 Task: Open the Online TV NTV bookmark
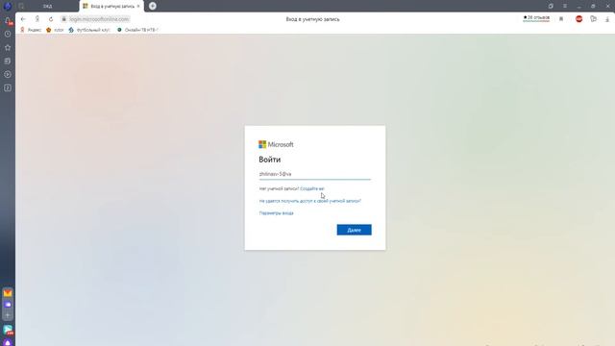[x=137, y=30]
